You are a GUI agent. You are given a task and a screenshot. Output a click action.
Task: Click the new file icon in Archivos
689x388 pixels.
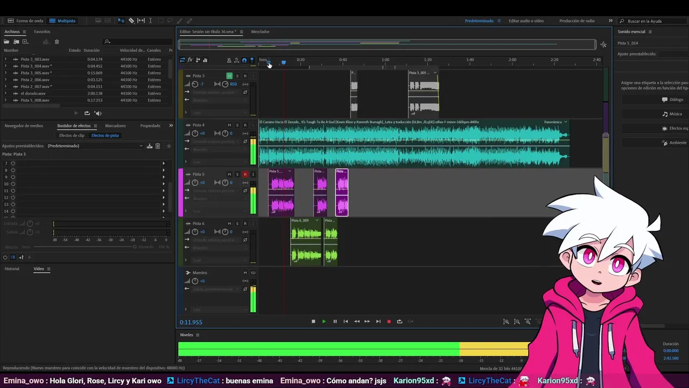(25, 41)
